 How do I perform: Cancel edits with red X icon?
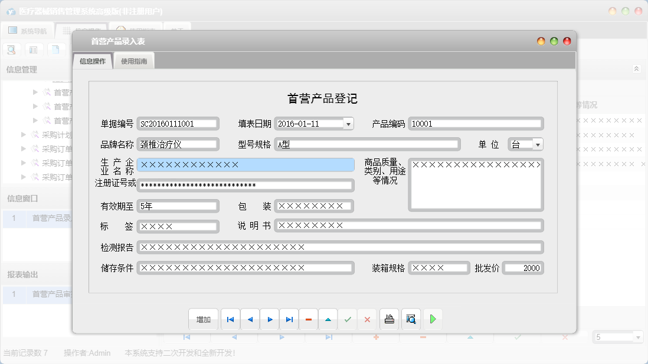(x=367, y=319)
